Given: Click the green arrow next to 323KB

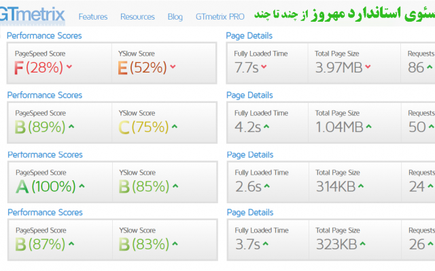Looking at the screenshot, I should tap(362, 244).
